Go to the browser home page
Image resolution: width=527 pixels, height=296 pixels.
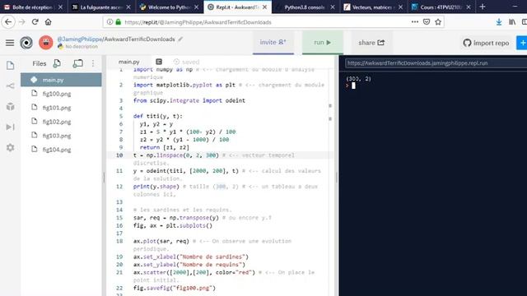(x=49, y=22)
